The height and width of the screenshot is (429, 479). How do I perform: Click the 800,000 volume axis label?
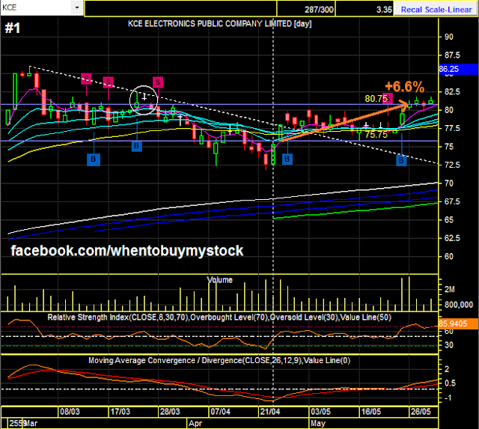tap(459, 305)
